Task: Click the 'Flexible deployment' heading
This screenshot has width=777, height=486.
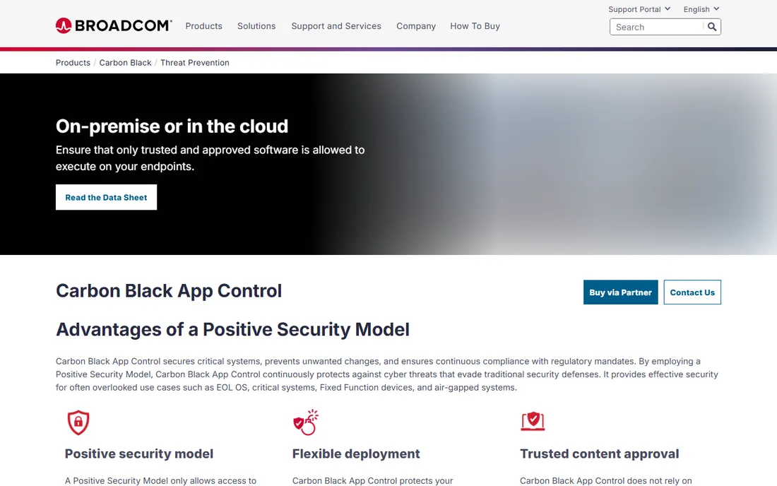Action: pos(356,454)
